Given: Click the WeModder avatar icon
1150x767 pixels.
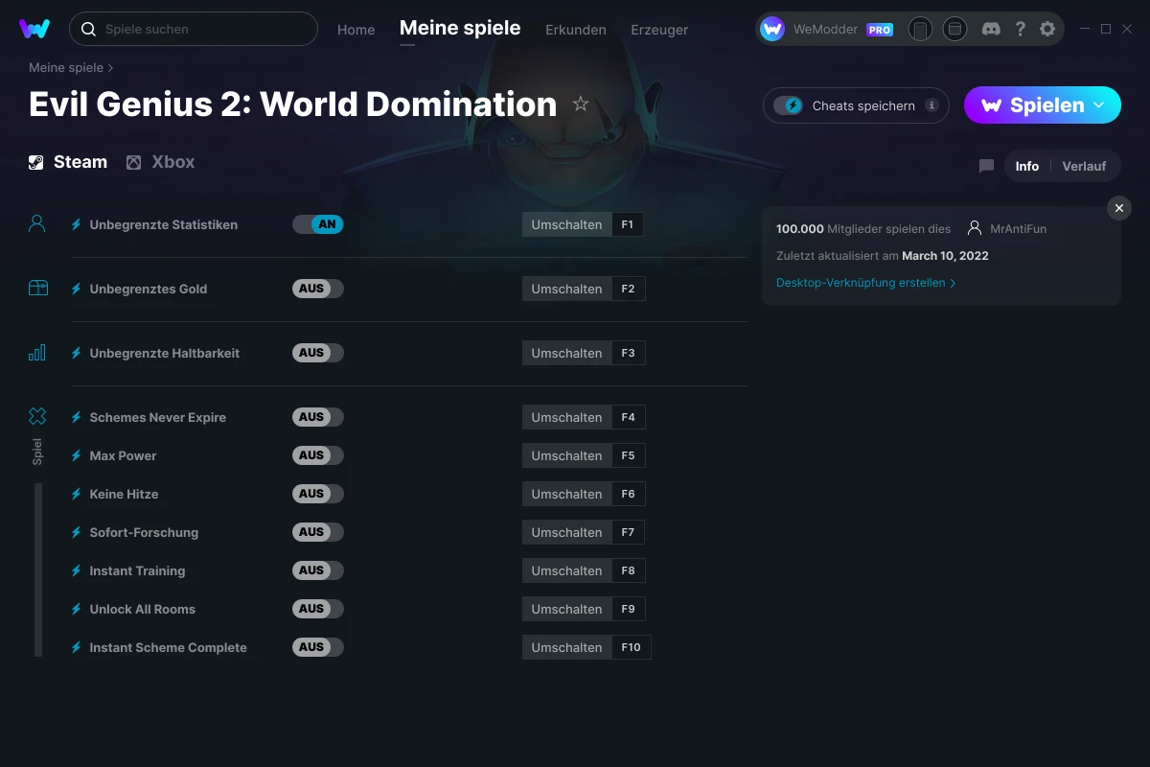Looking at the screenshot, I should point(772,29).
